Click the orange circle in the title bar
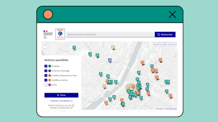218x122 pixels. coord(48,15)
